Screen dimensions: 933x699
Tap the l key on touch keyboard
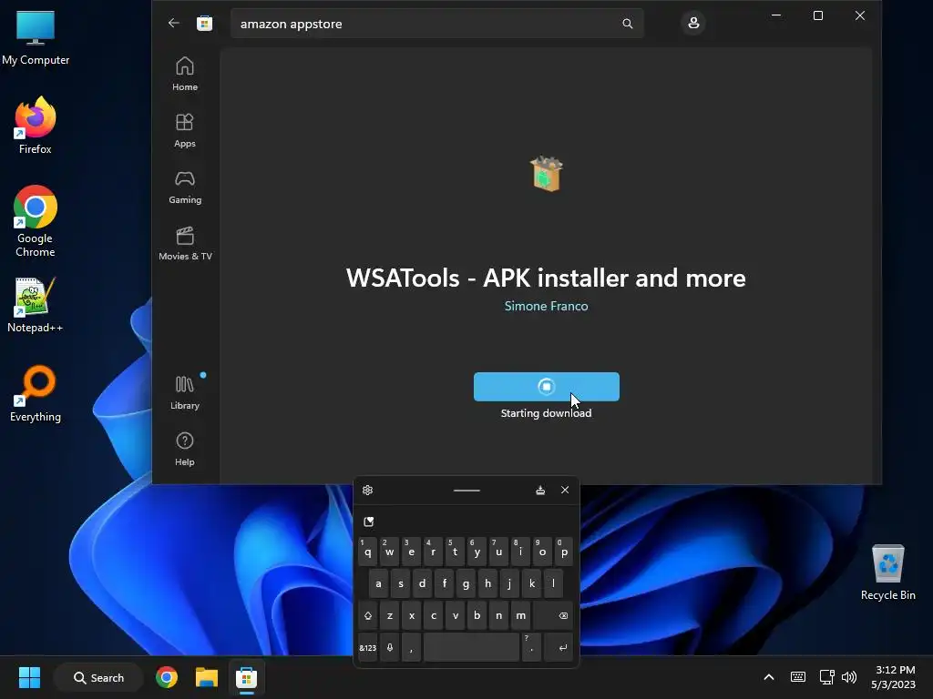click(x=553, y=583)
